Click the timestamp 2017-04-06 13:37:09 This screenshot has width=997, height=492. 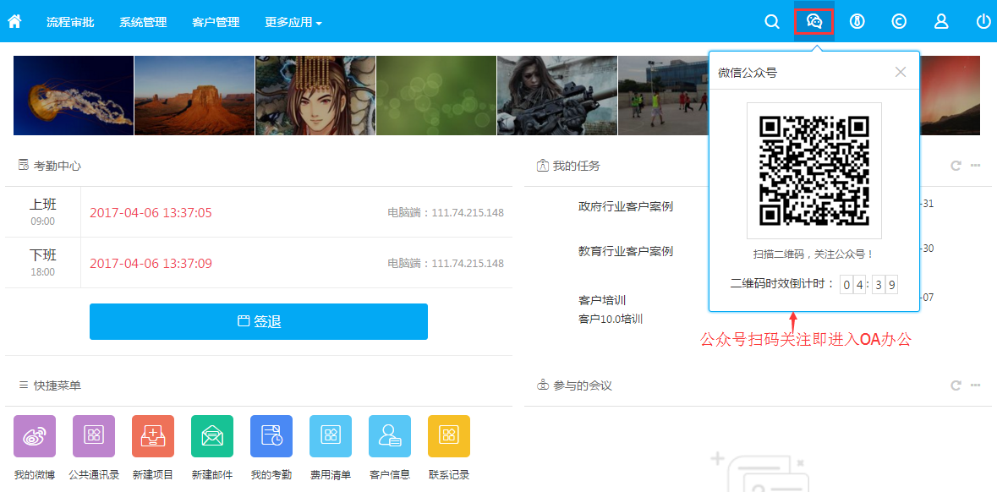[x=151, y=264]
